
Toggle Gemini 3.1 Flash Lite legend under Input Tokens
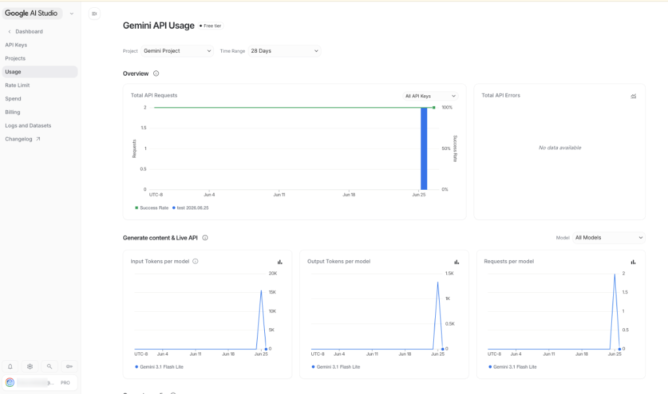tap(159, 367)
